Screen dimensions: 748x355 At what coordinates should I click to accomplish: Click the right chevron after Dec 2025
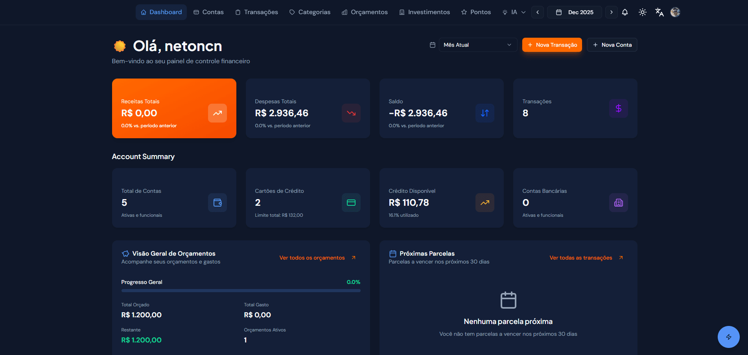pyautogui.click(x=611, y=12)
